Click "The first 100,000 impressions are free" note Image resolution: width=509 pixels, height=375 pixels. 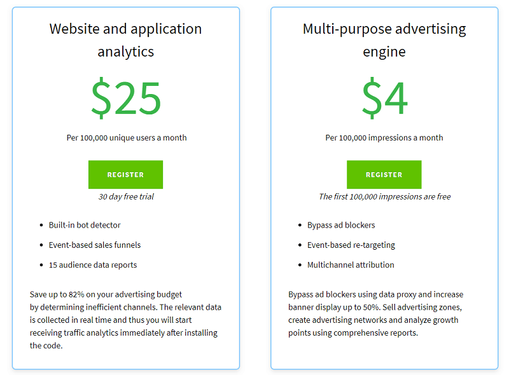click(x=384, y=197)
